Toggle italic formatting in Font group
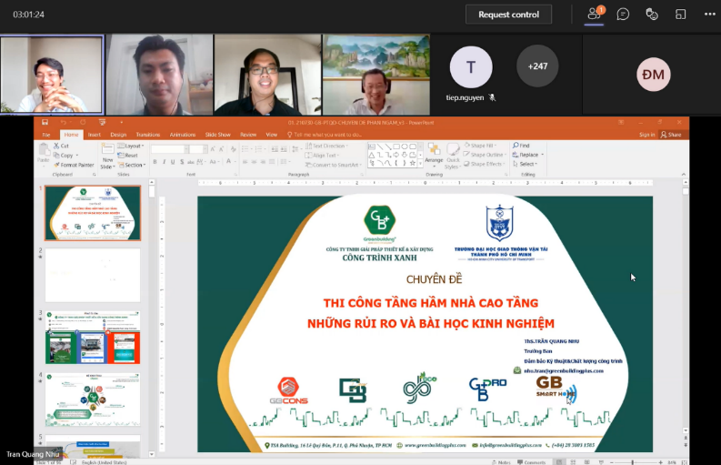 (165, 162)
